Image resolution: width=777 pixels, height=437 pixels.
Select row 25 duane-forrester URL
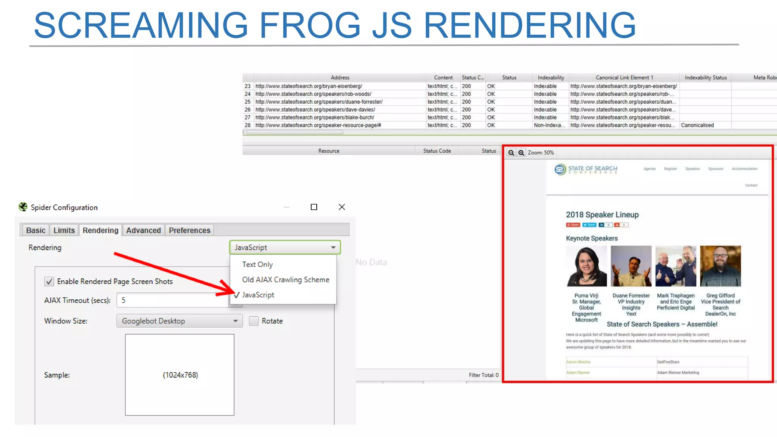[319, 102]
